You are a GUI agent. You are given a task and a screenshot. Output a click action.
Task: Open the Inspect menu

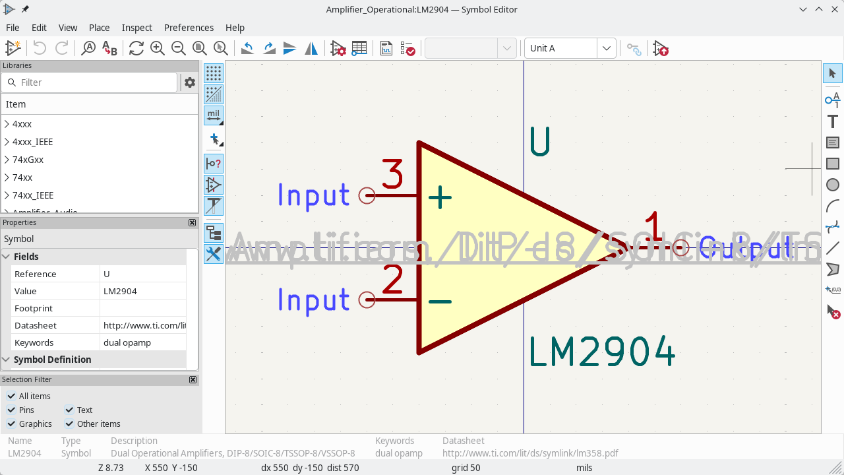136,28
